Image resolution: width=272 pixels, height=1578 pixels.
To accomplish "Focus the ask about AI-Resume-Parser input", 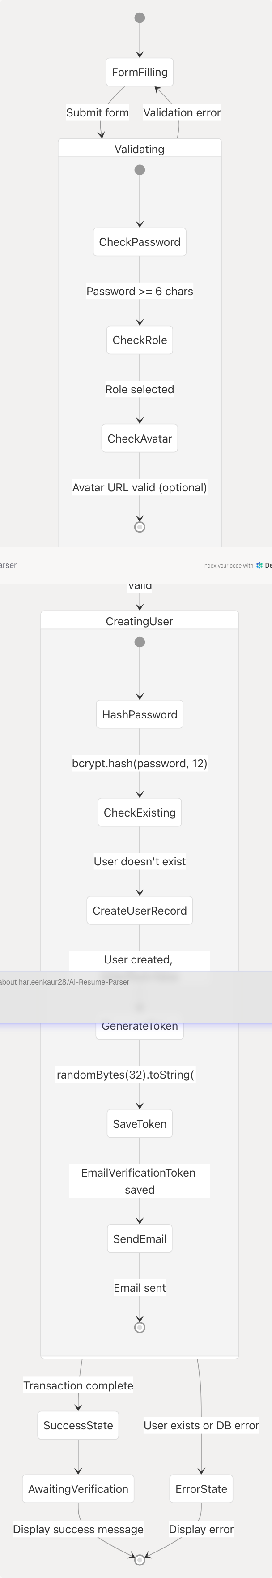I will [x=92, y=982].
